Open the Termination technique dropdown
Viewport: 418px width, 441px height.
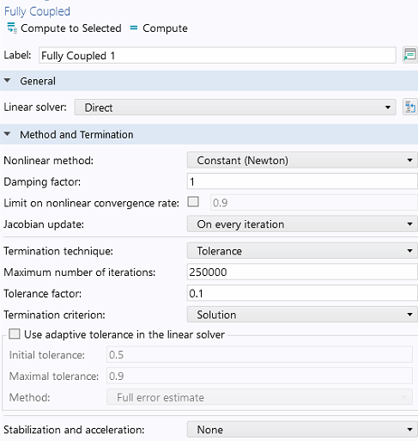pyautogui.click(x=302, y=251)
